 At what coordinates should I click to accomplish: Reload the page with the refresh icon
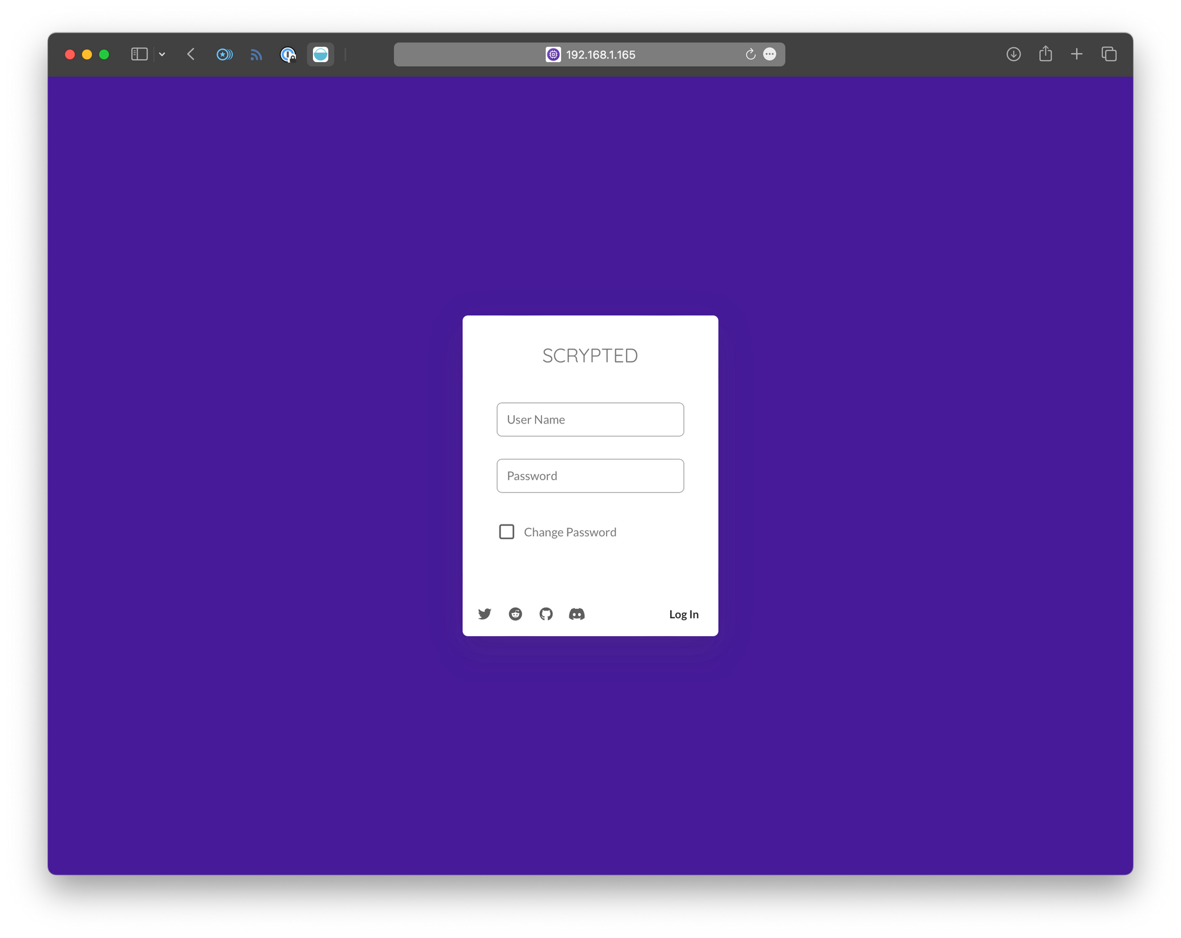click(x=750, y=54)
